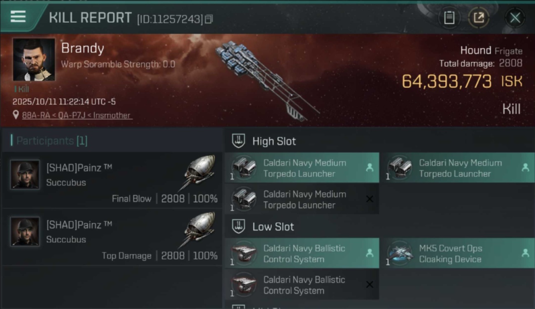Copy the kill report ID
535x309 pixels.
click(209, 19)
